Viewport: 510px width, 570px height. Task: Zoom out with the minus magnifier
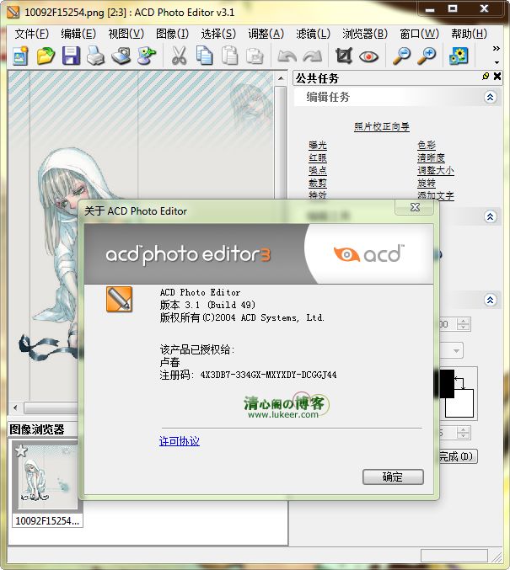[x=401, y=56]
